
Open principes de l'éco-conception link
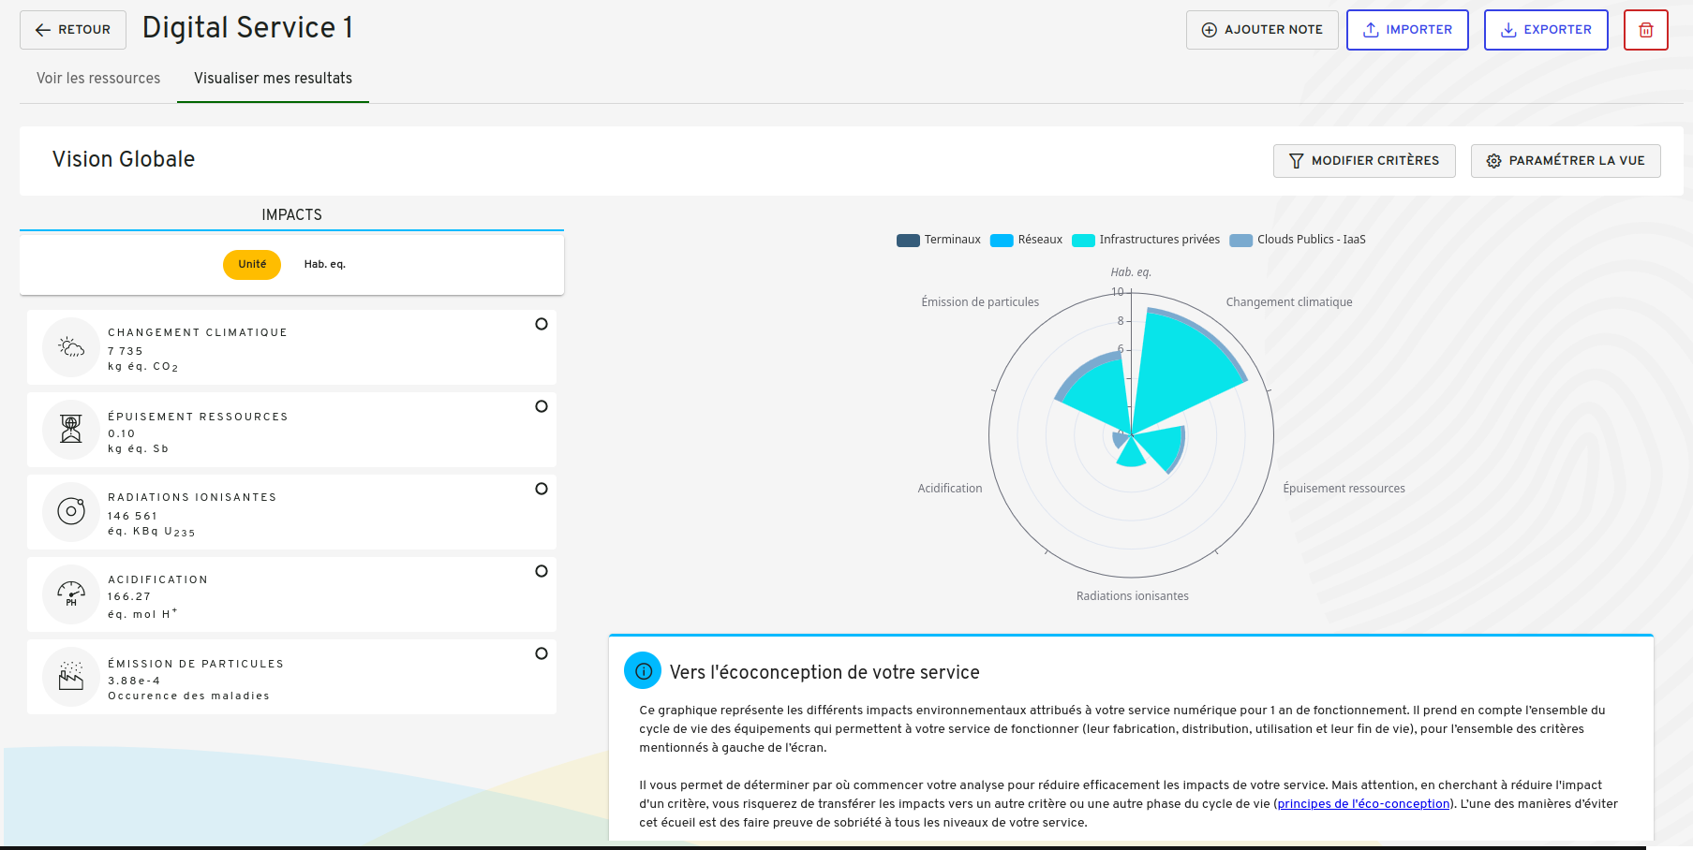(x=1363, y=804)
